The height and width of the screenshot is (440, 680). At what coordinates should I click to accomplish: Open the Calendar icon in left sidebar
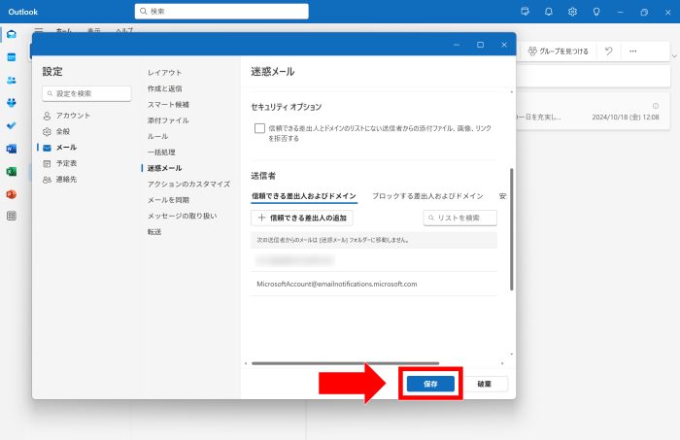pos(11,57)
